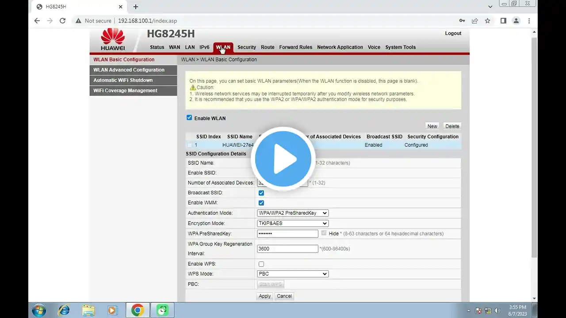Open the Authentication Mode dropdown

tap(293, 213)
